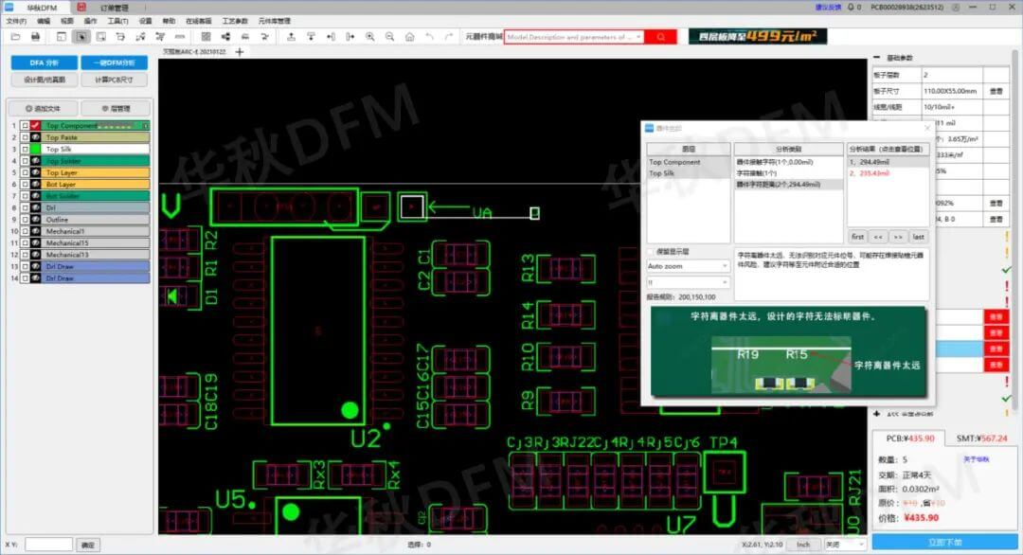Select 'Top Component' in the dialog layer list
Viewport: 1023px width, 555px height.
(689, 162)
